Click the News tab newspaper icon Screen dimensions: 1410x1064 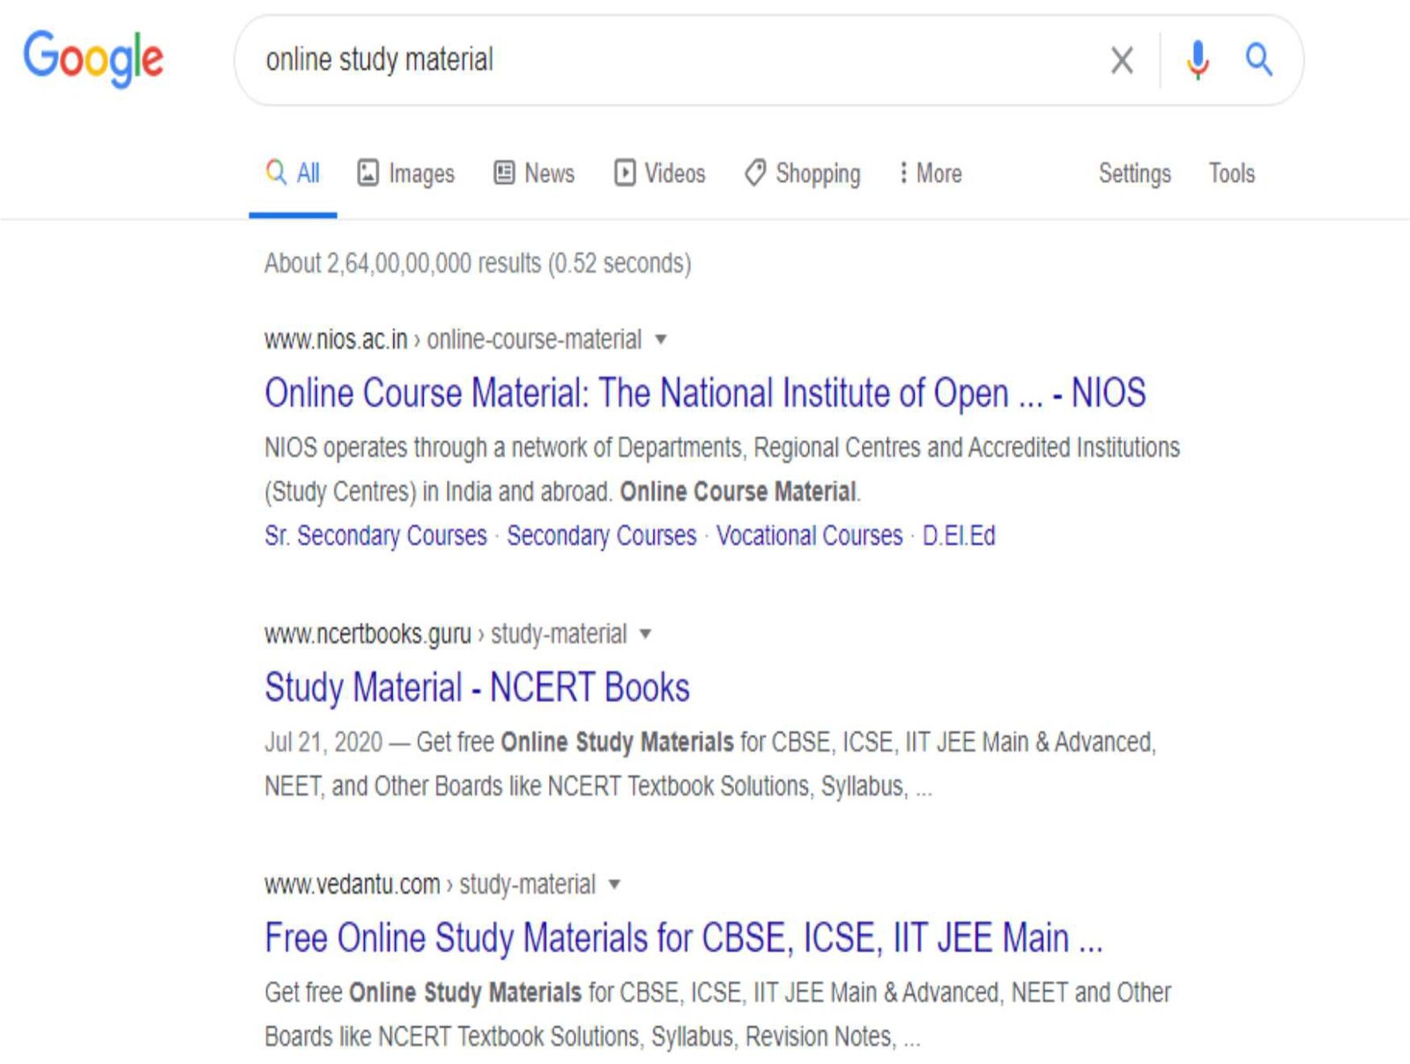point(504,172)
